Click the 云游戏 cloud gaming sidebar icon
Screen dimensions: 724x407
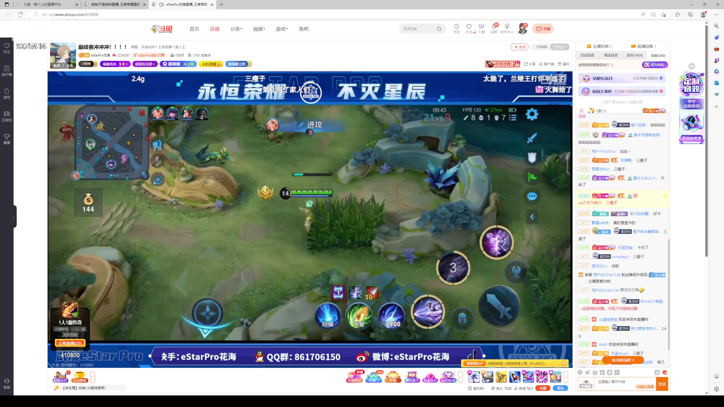click(x=7, y=116)
